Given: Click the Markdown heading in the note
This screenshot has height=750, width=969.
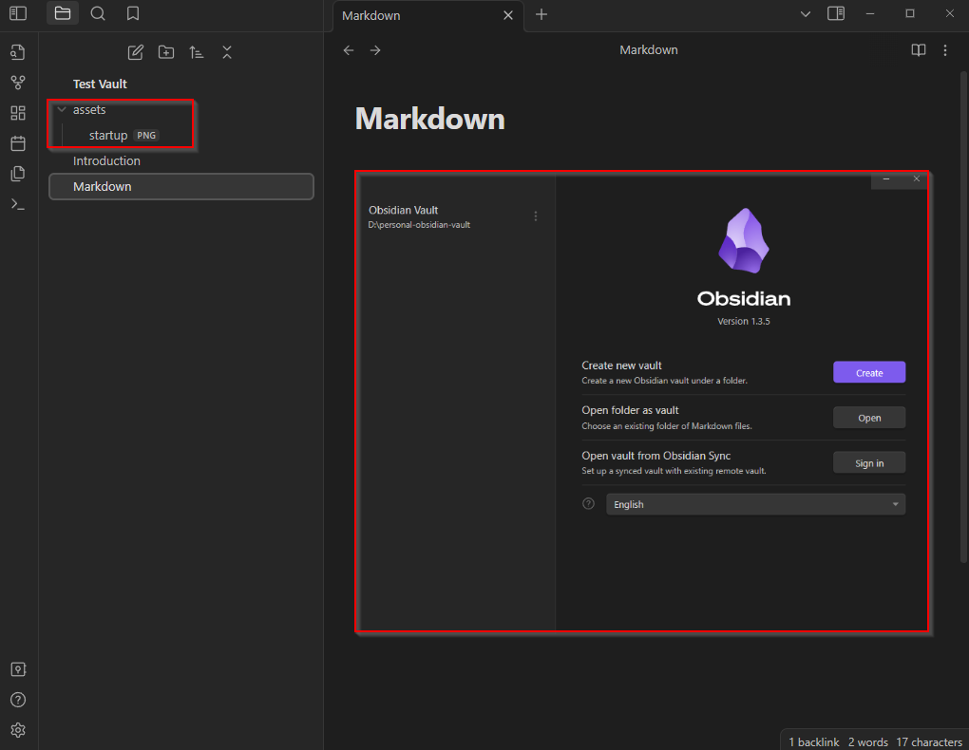Looking at the screenshot, I should click(x=430, y=119).
